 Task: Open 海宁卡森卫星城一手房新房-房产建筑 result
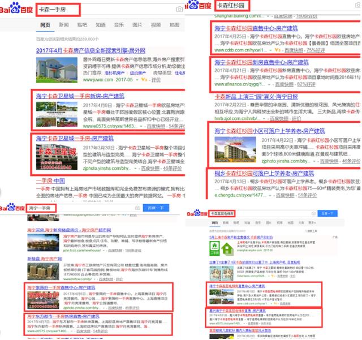(80, 96)
